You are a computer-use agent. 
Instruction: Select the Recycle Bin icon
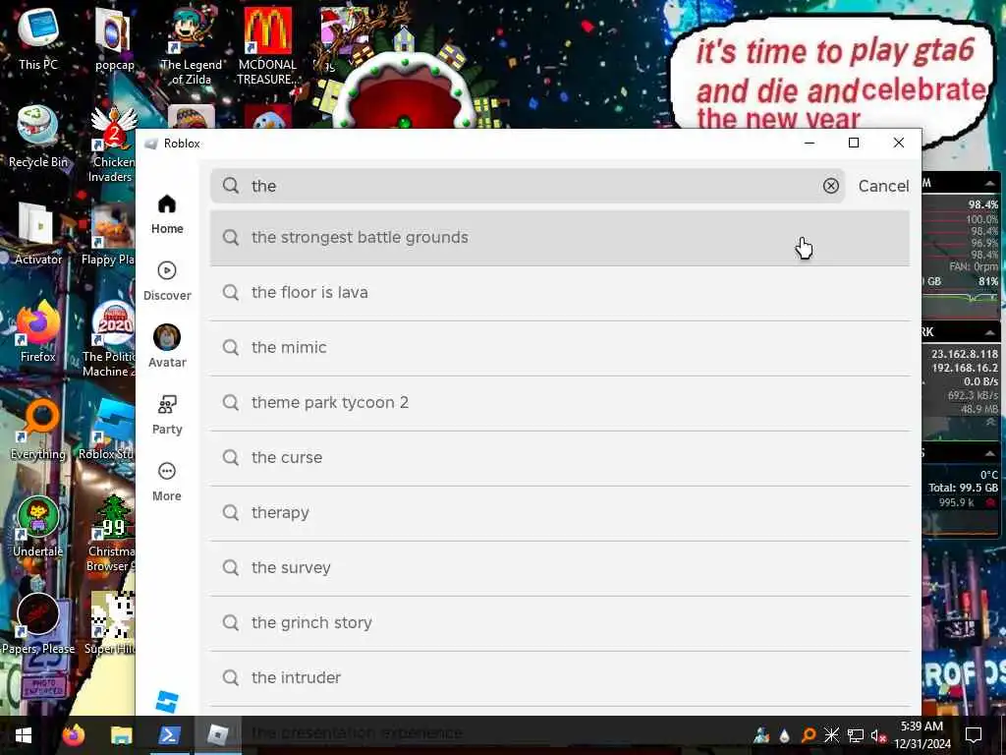(x=38, y=137)
